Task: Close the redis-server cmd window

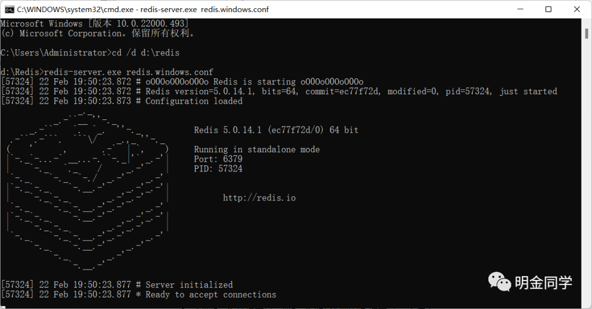Action: (x=577, y=9)
